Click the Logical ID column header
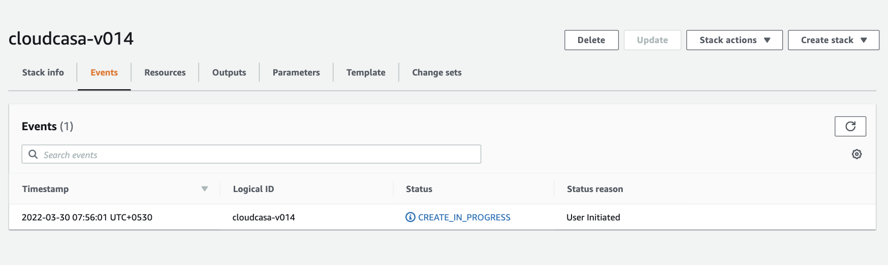Screen dimensions: 888x265 click(253, 189)
